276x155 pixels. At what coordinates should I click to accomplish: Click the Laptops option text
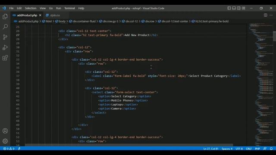[x=117, y=105]
